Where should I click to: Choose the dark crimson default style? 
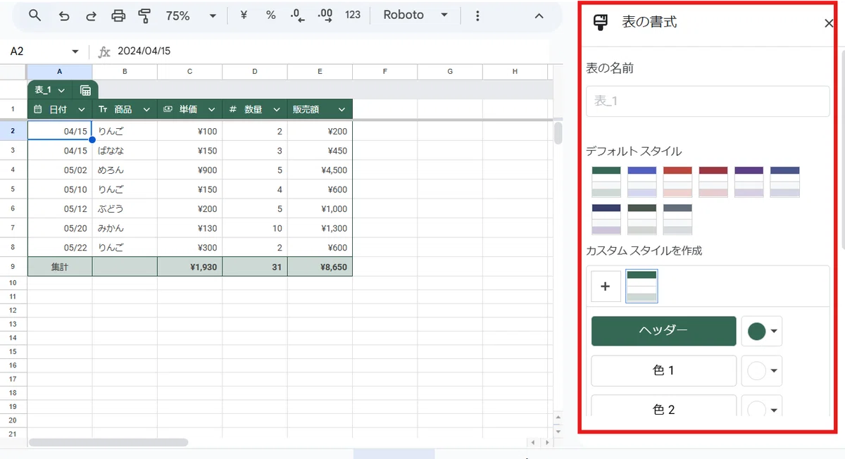click(x=713, y=182)
